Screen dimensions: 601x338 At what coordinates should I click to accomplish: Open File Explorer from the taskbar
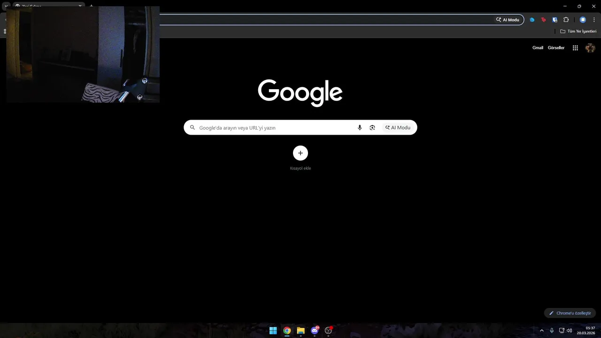click(300, 330)
